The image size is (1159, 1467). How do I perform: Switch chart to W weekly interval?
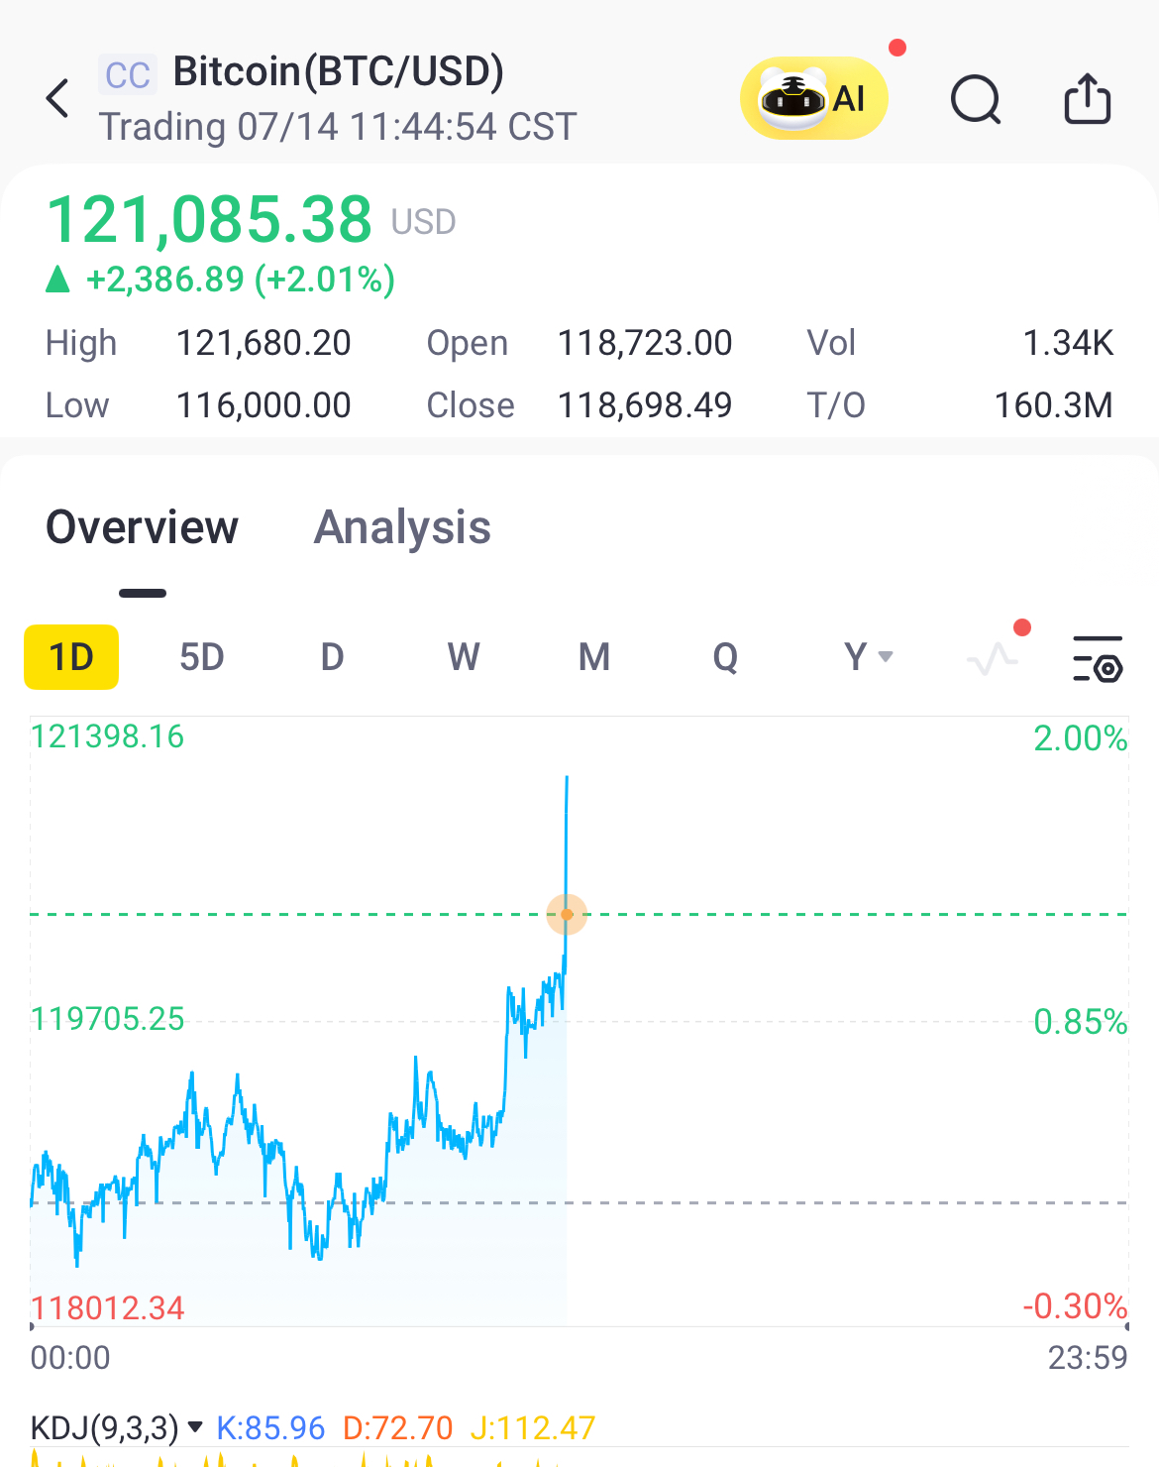point(464,657)
